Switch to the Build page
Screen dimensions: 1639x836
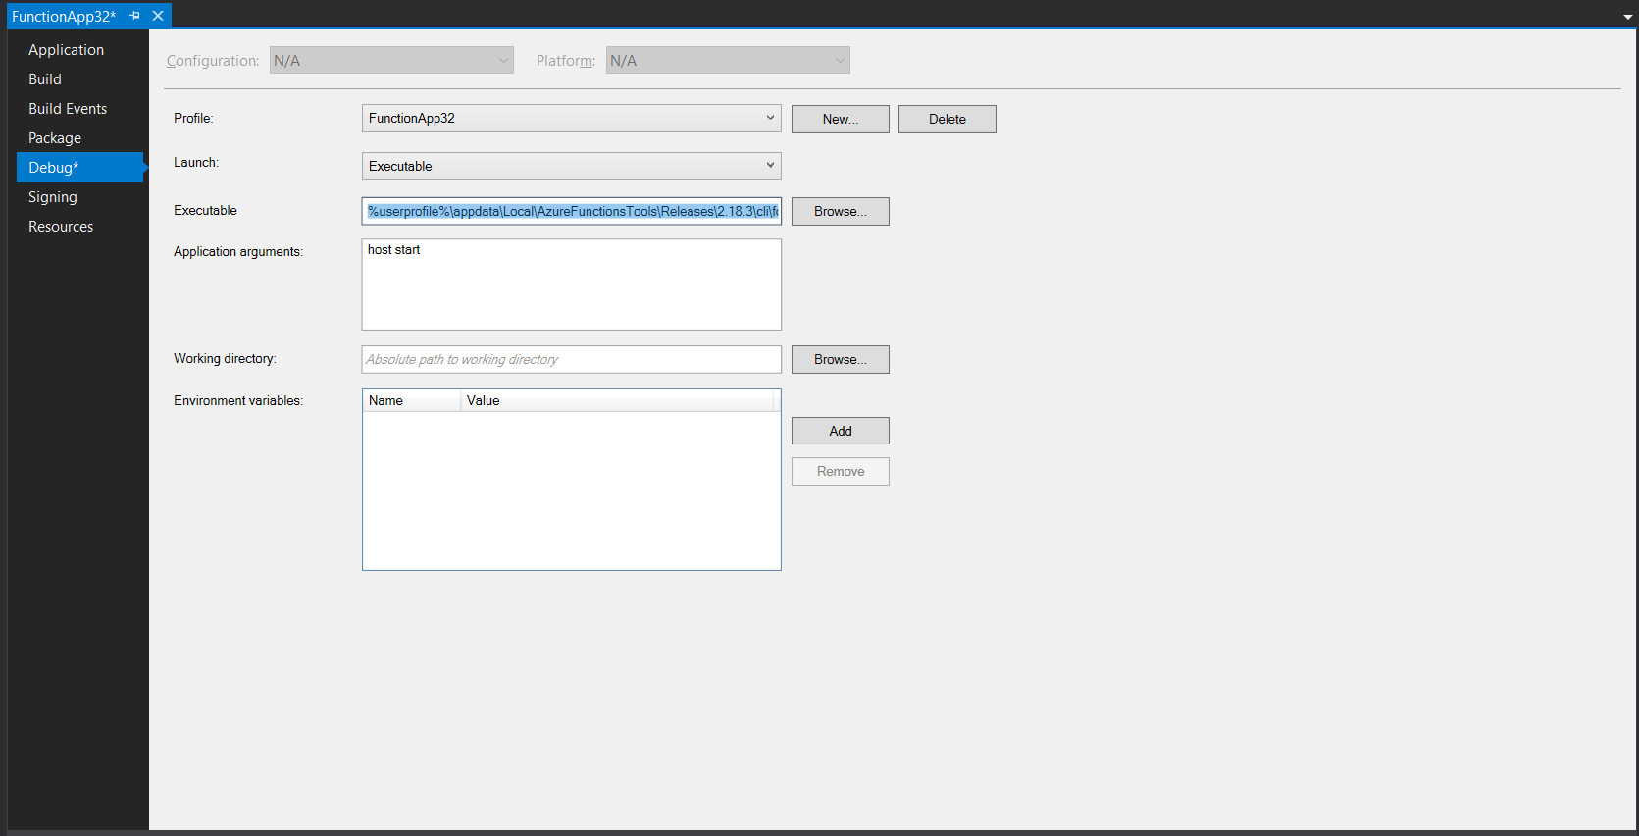pyautogui.click(x=45, y=79)
